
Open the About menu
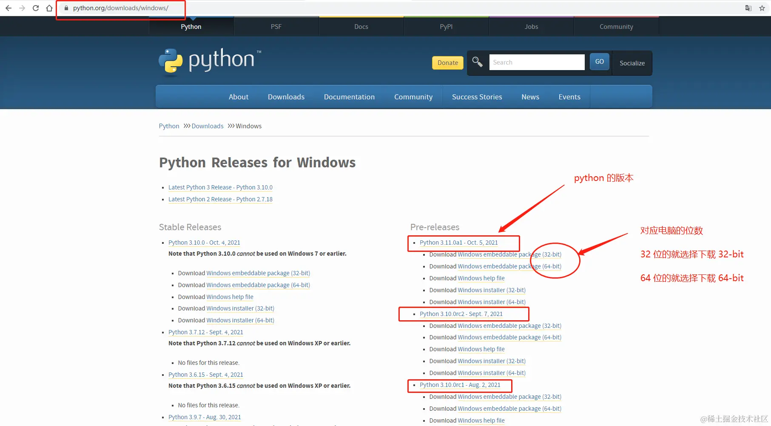pyautogui.click(x=239, y=97)
